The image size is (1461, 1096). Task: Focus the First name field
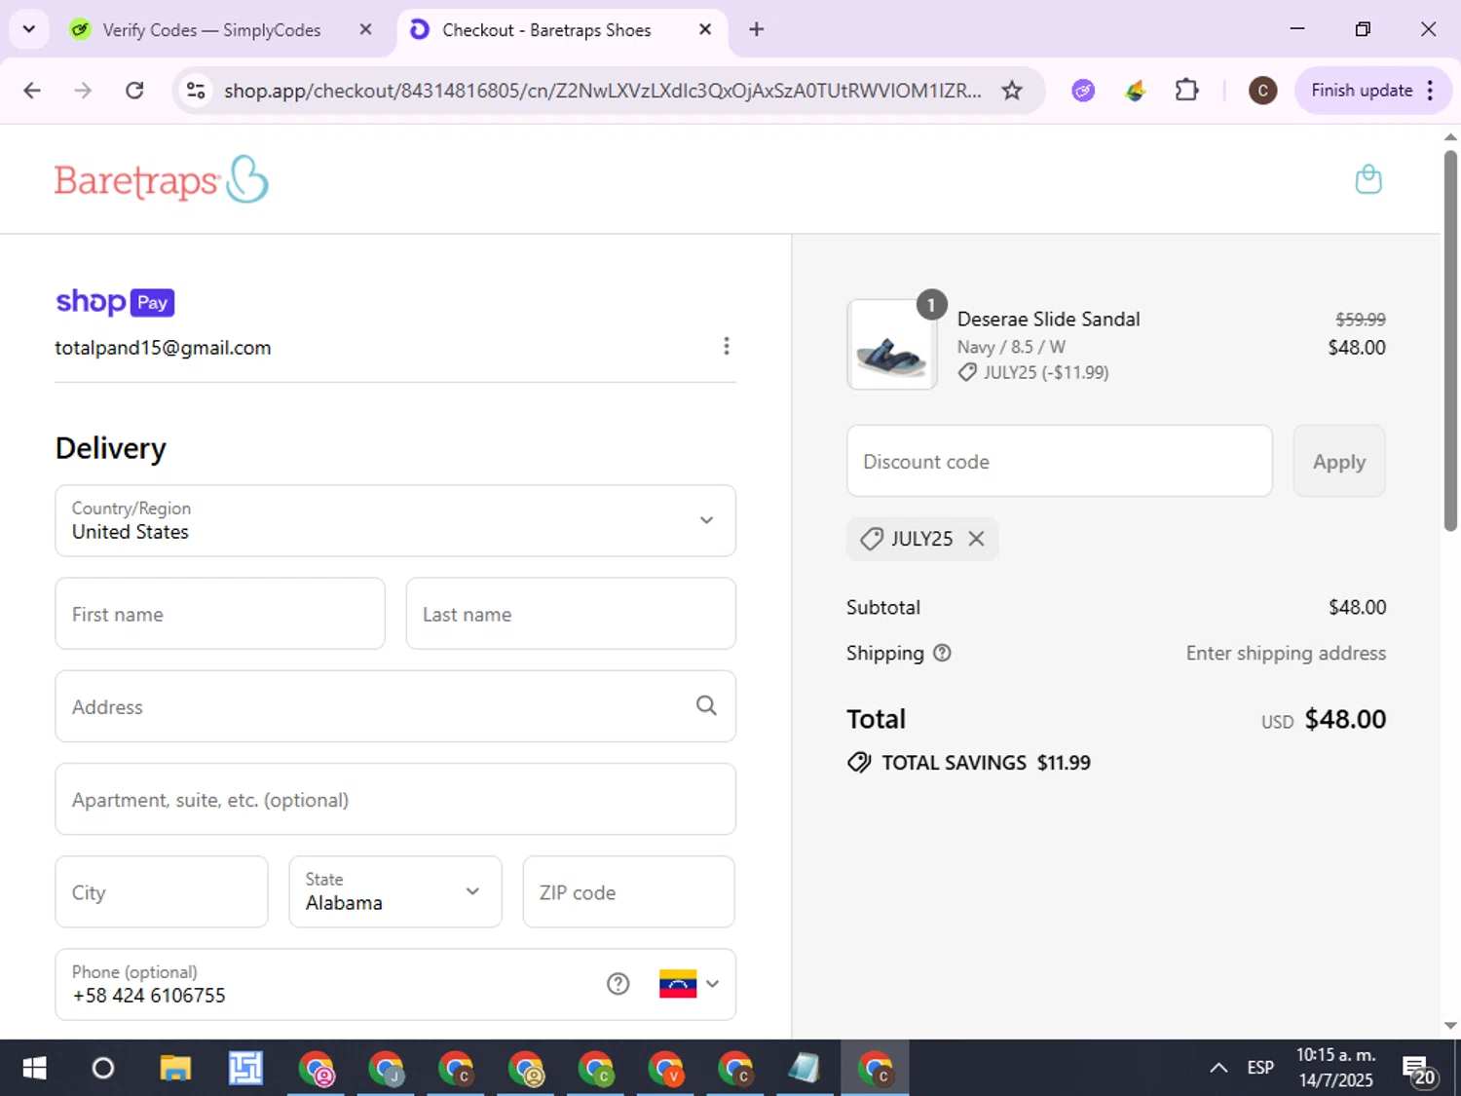point(220,614)
